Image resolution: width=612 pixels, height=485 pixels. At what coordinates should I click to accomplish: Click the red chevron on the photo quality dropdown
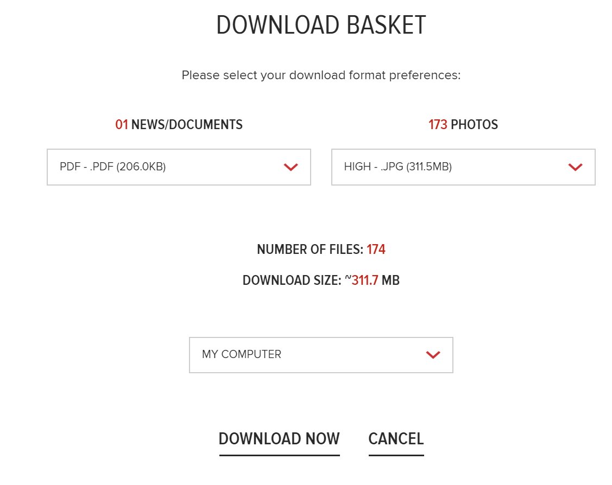tap(575, 167)
